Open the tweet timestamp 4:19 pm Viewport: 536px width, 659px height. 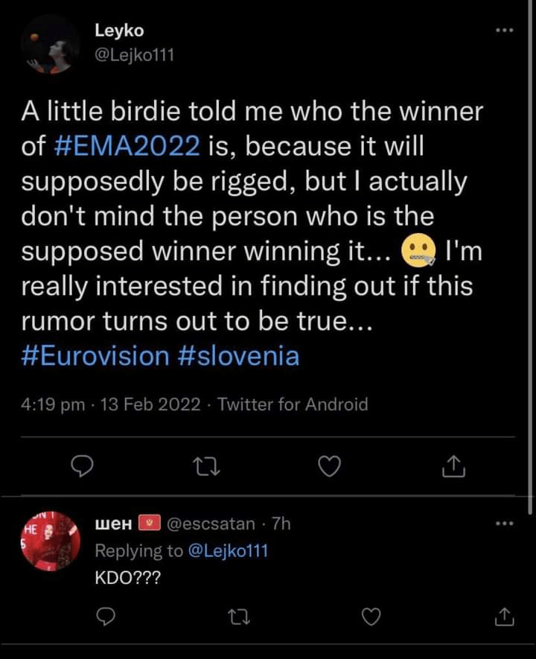(53, 404)
